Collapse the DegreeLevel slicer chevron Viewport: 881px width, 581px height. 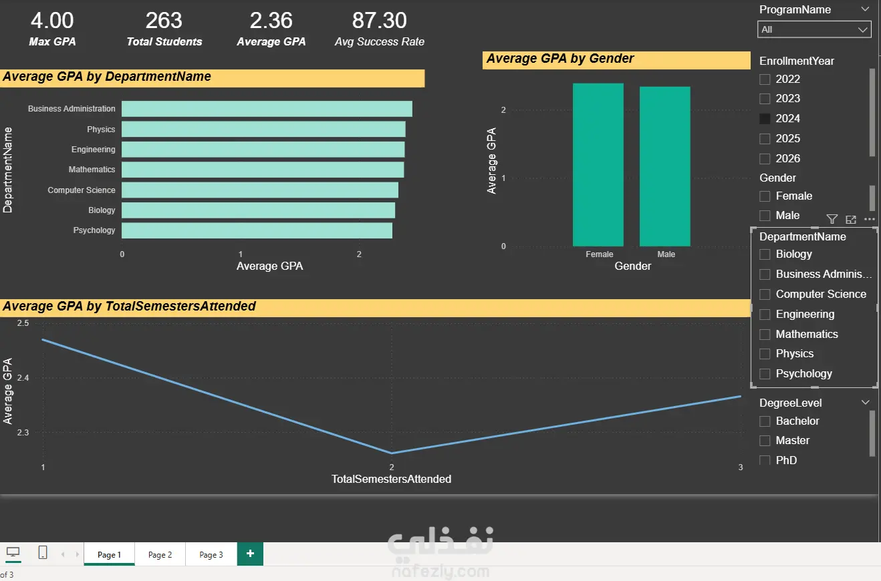point(866,403)
